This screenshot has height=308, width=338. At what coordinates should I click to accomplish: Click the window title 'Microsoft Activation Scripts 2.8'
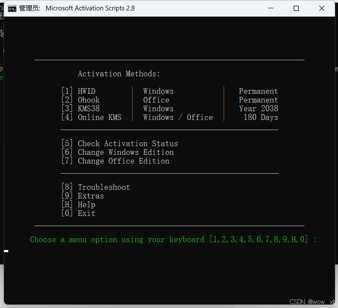click(90, 8)
